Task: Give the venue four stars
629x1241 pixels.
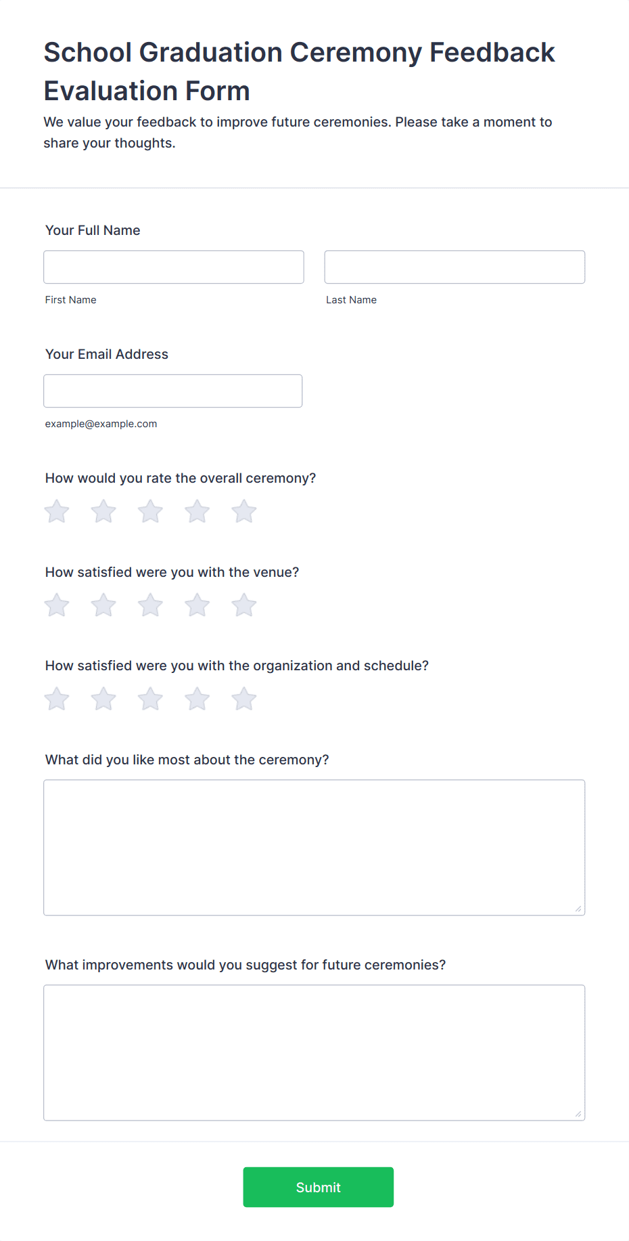Action: pos(197,605)
